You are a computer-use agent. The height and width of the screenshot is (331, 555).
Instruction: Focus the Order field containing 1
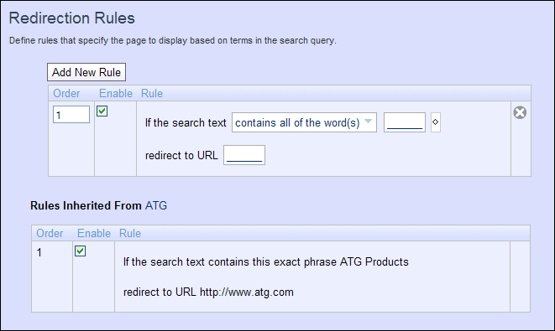[x=71, y=115]
